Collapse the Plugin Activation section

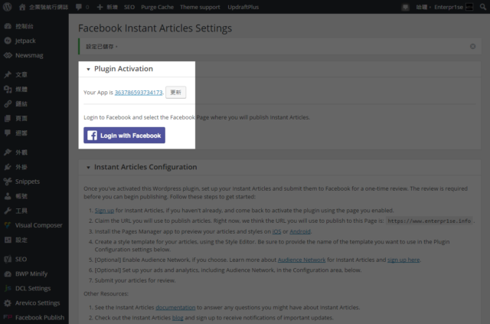(x=88, y=69)
